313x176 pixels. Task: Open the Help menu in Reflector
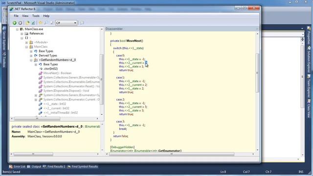[46, 16]
